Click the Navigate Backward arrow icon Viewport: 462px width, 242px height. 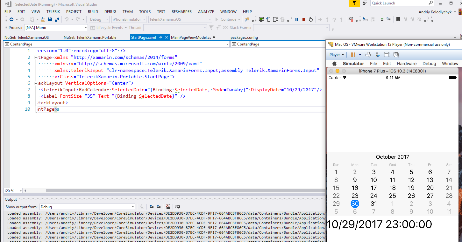click(x=11, y=19)
